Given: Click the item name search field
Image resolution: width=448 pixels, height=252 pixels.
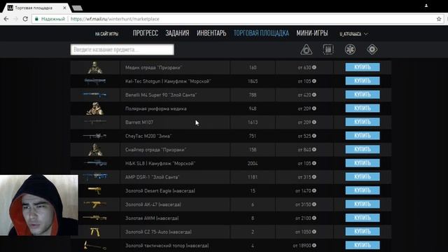Looking at the screenshot, I should coord(122,50).
